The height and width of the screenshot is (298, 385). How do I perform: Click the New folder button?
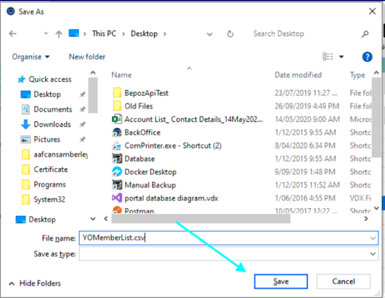[x=87, y=57]
